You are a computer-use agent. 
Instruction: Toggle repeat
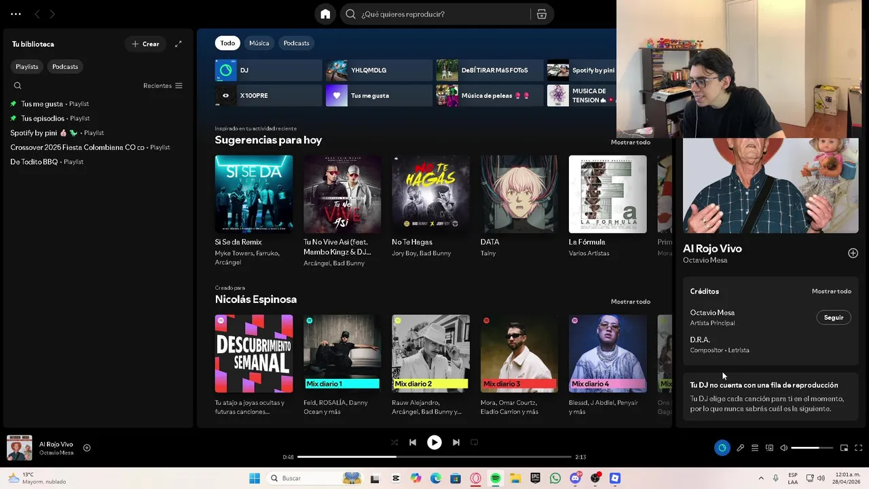pos(474,442)
